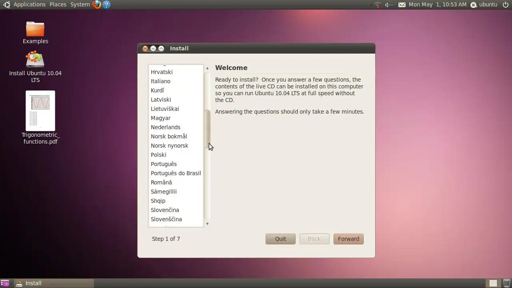Maximize the Install window
The height and width of the screenshot is (288, 512).
[x=161, y=48]
